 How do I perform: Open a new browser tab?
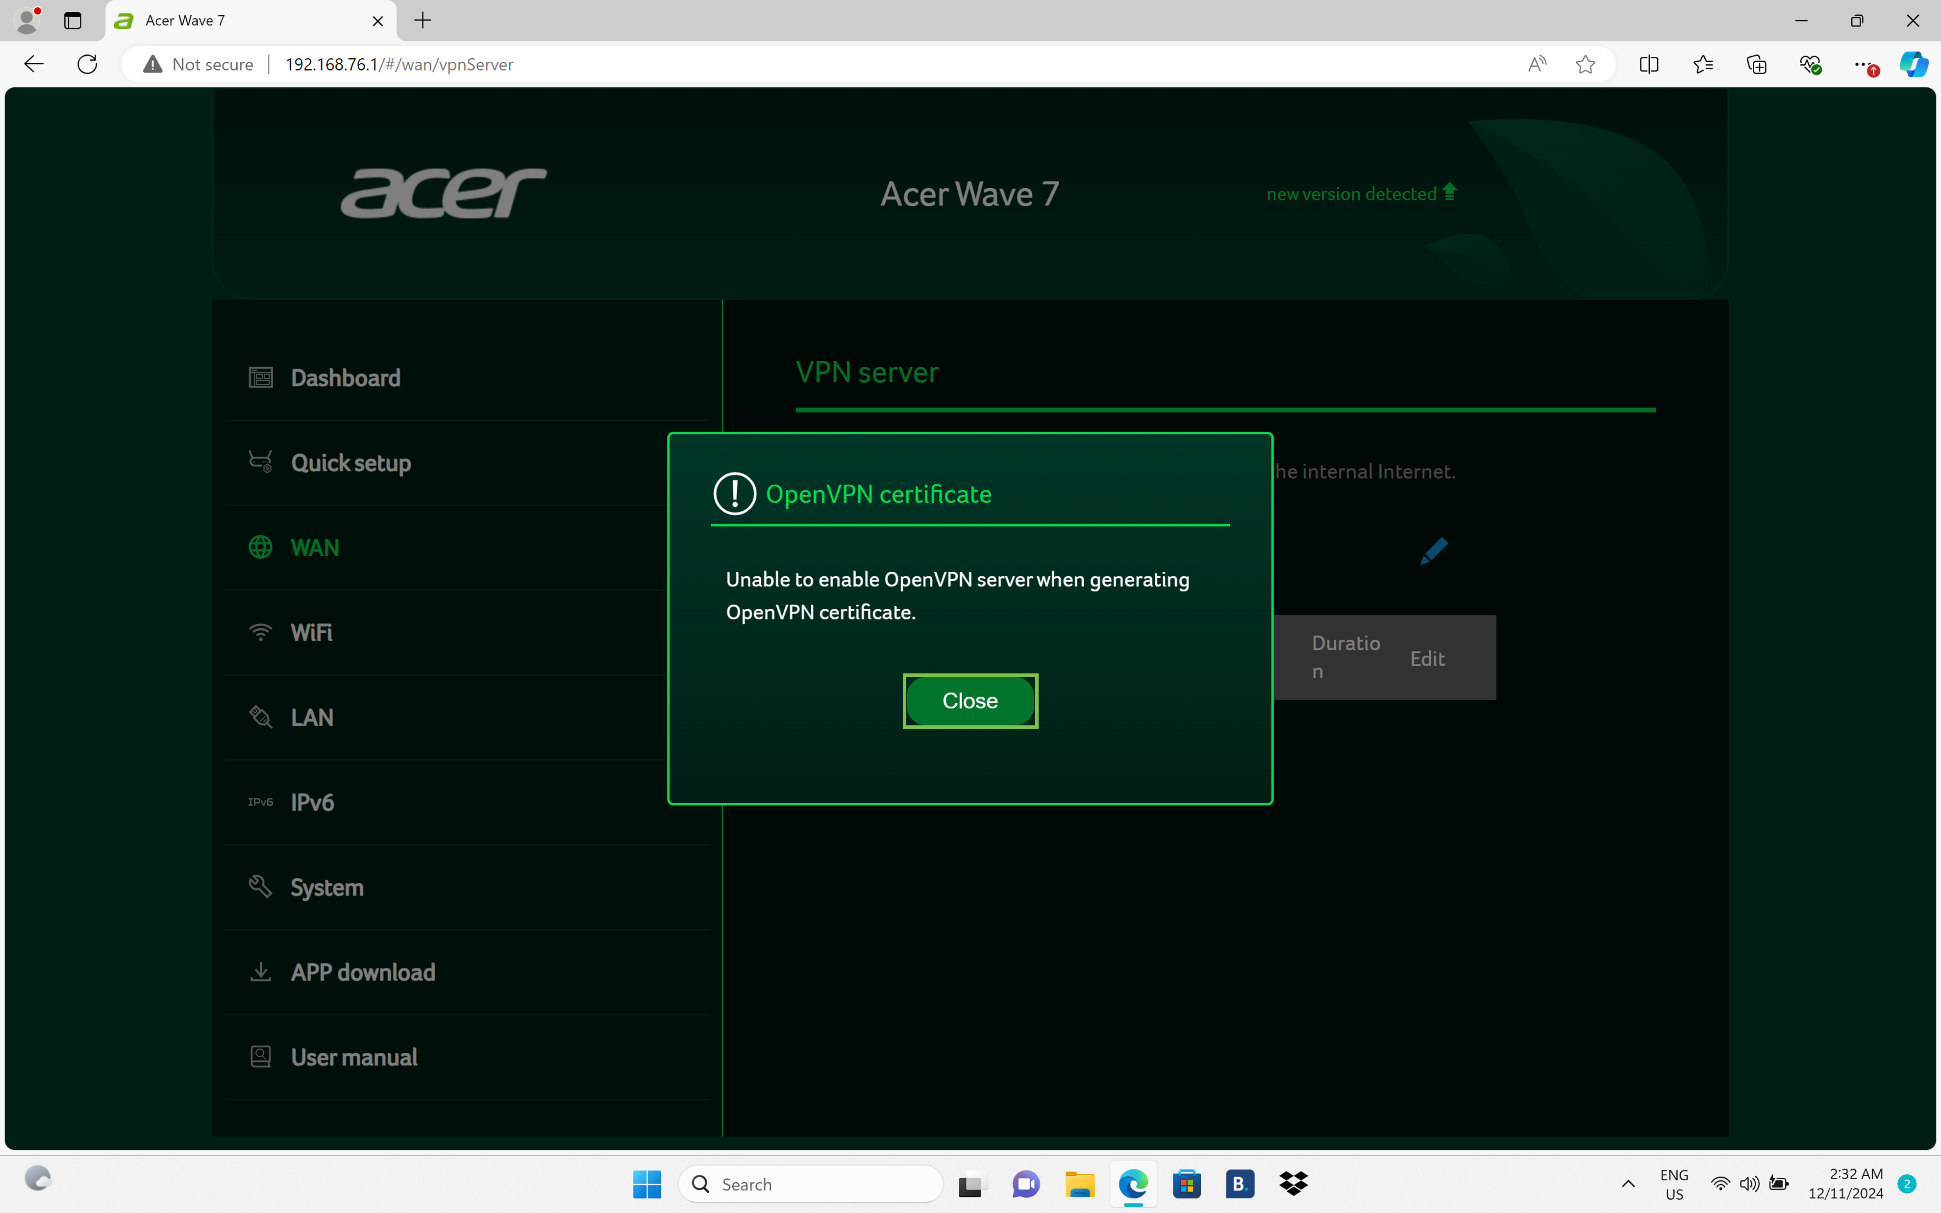pos(423,21)
